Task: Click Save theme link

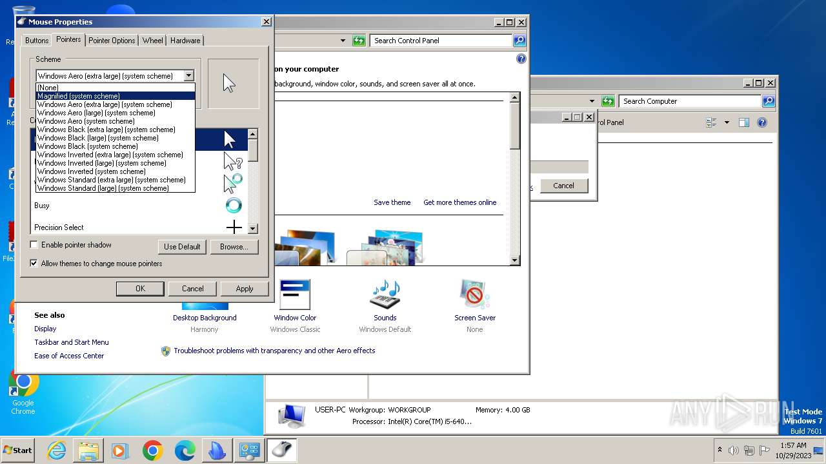Action: [x=392, y=202]
